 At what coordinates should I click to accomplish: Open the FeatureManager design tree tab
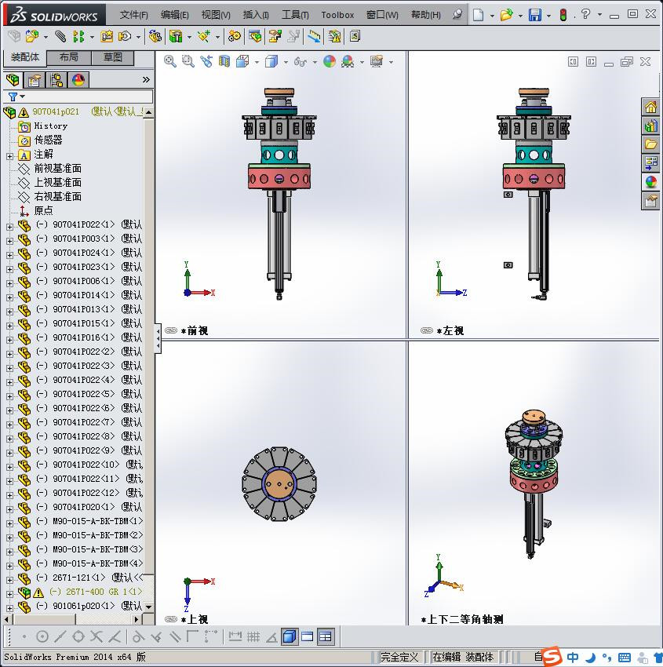tap(13, 79)
